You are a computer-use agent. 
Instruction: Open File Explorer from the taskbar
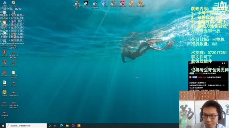click(67, 125)
